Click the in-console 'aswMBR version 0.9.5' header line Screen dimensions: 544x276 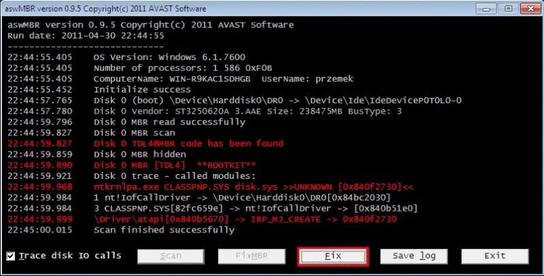click(x=150, y=25)
